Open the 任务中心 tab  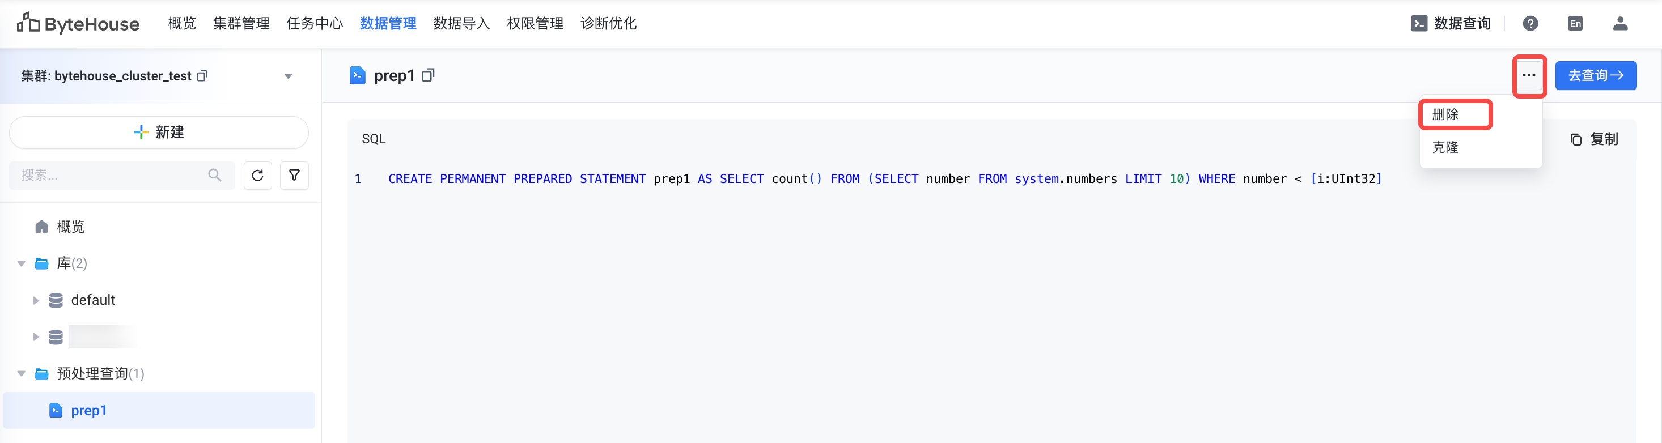pyautogui.click(x=315, y=24)
